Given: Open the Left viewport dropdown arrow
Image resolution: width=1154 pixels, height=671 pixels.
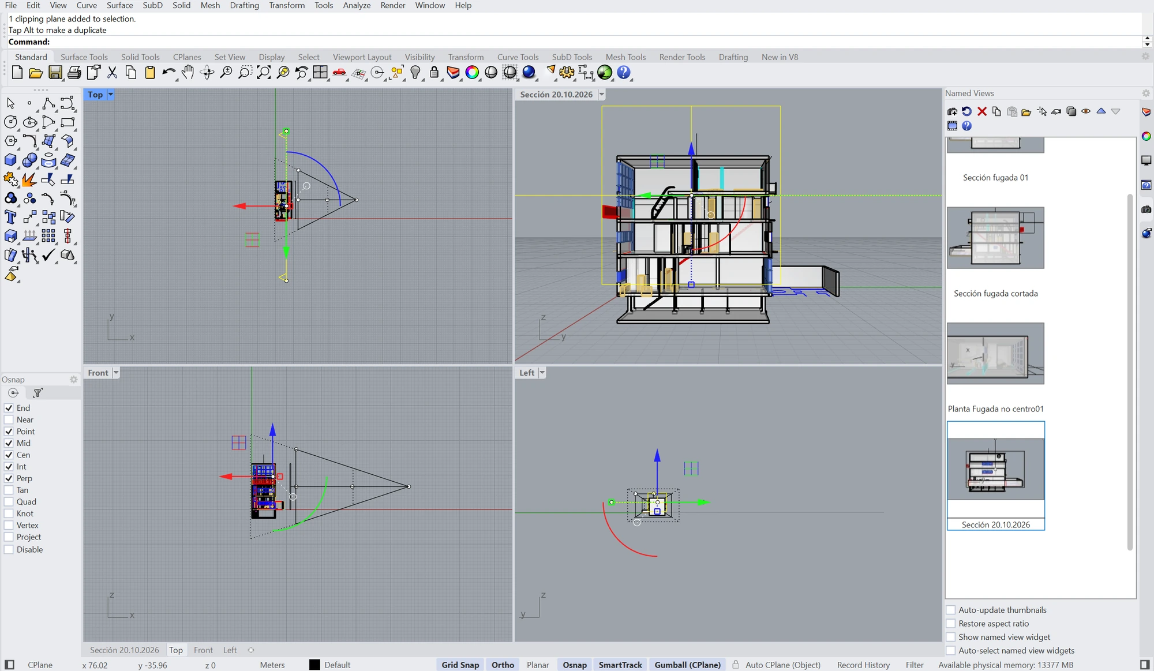Looking at the screenshot, I should click(542, 373).
